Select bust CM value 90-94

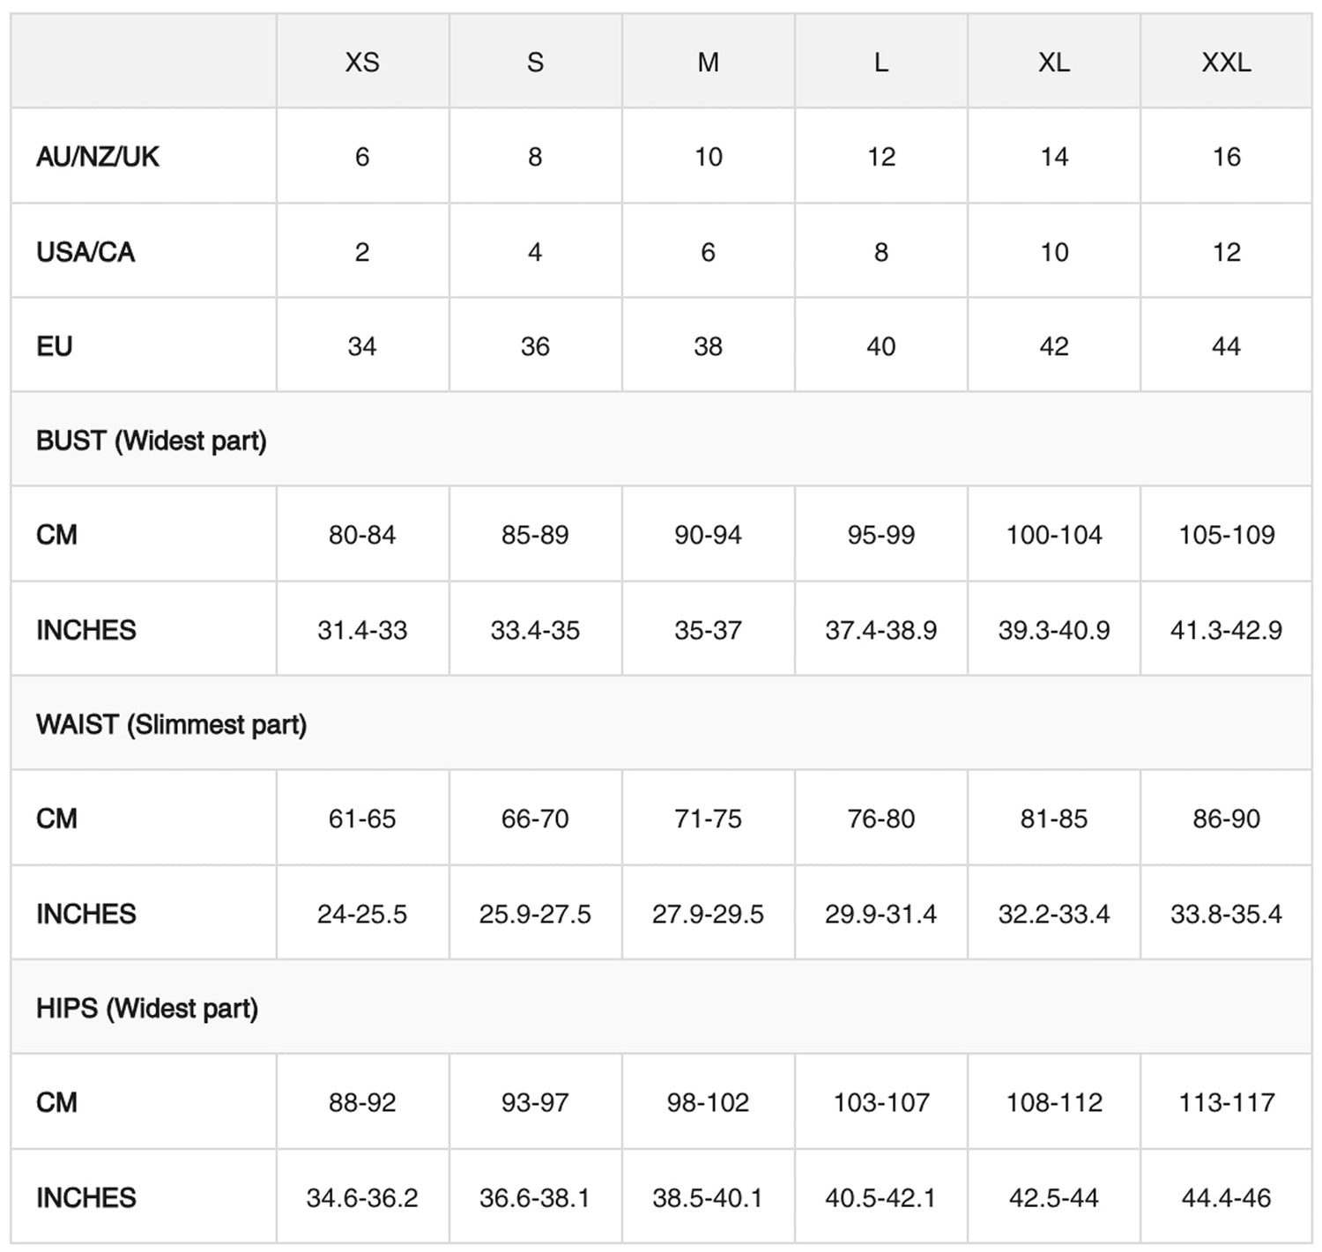[708, 535]
